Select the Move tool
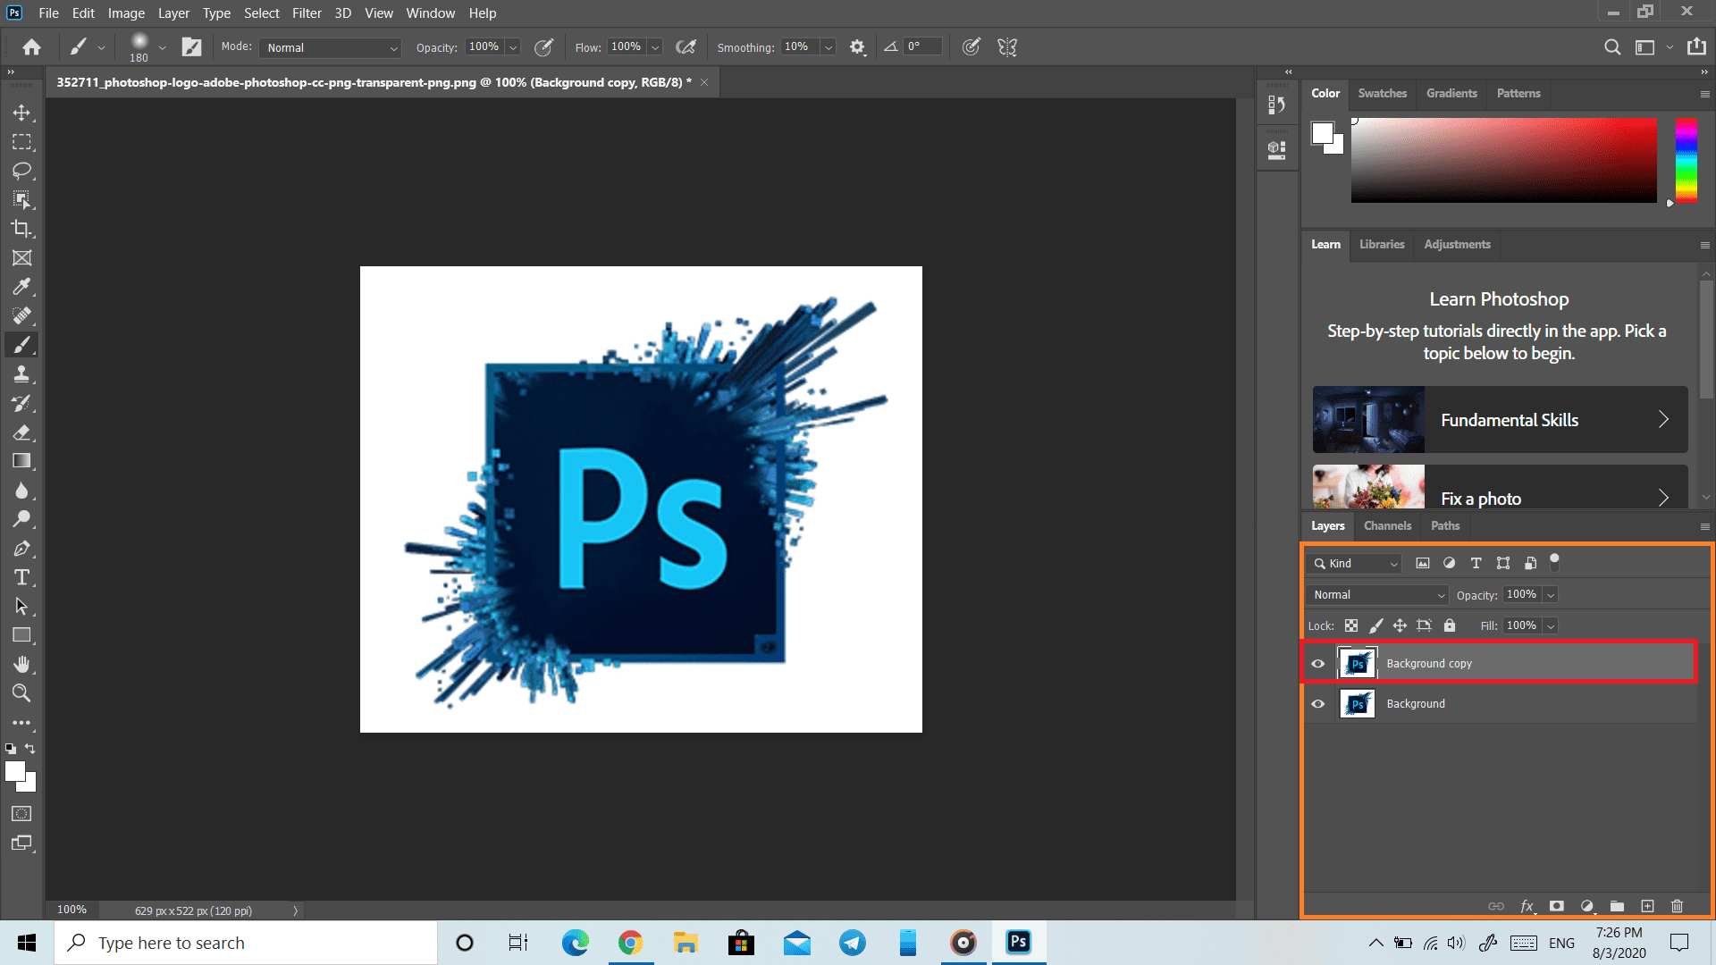This screenshot has height=965, width=1716. click(x=21, y=113)
